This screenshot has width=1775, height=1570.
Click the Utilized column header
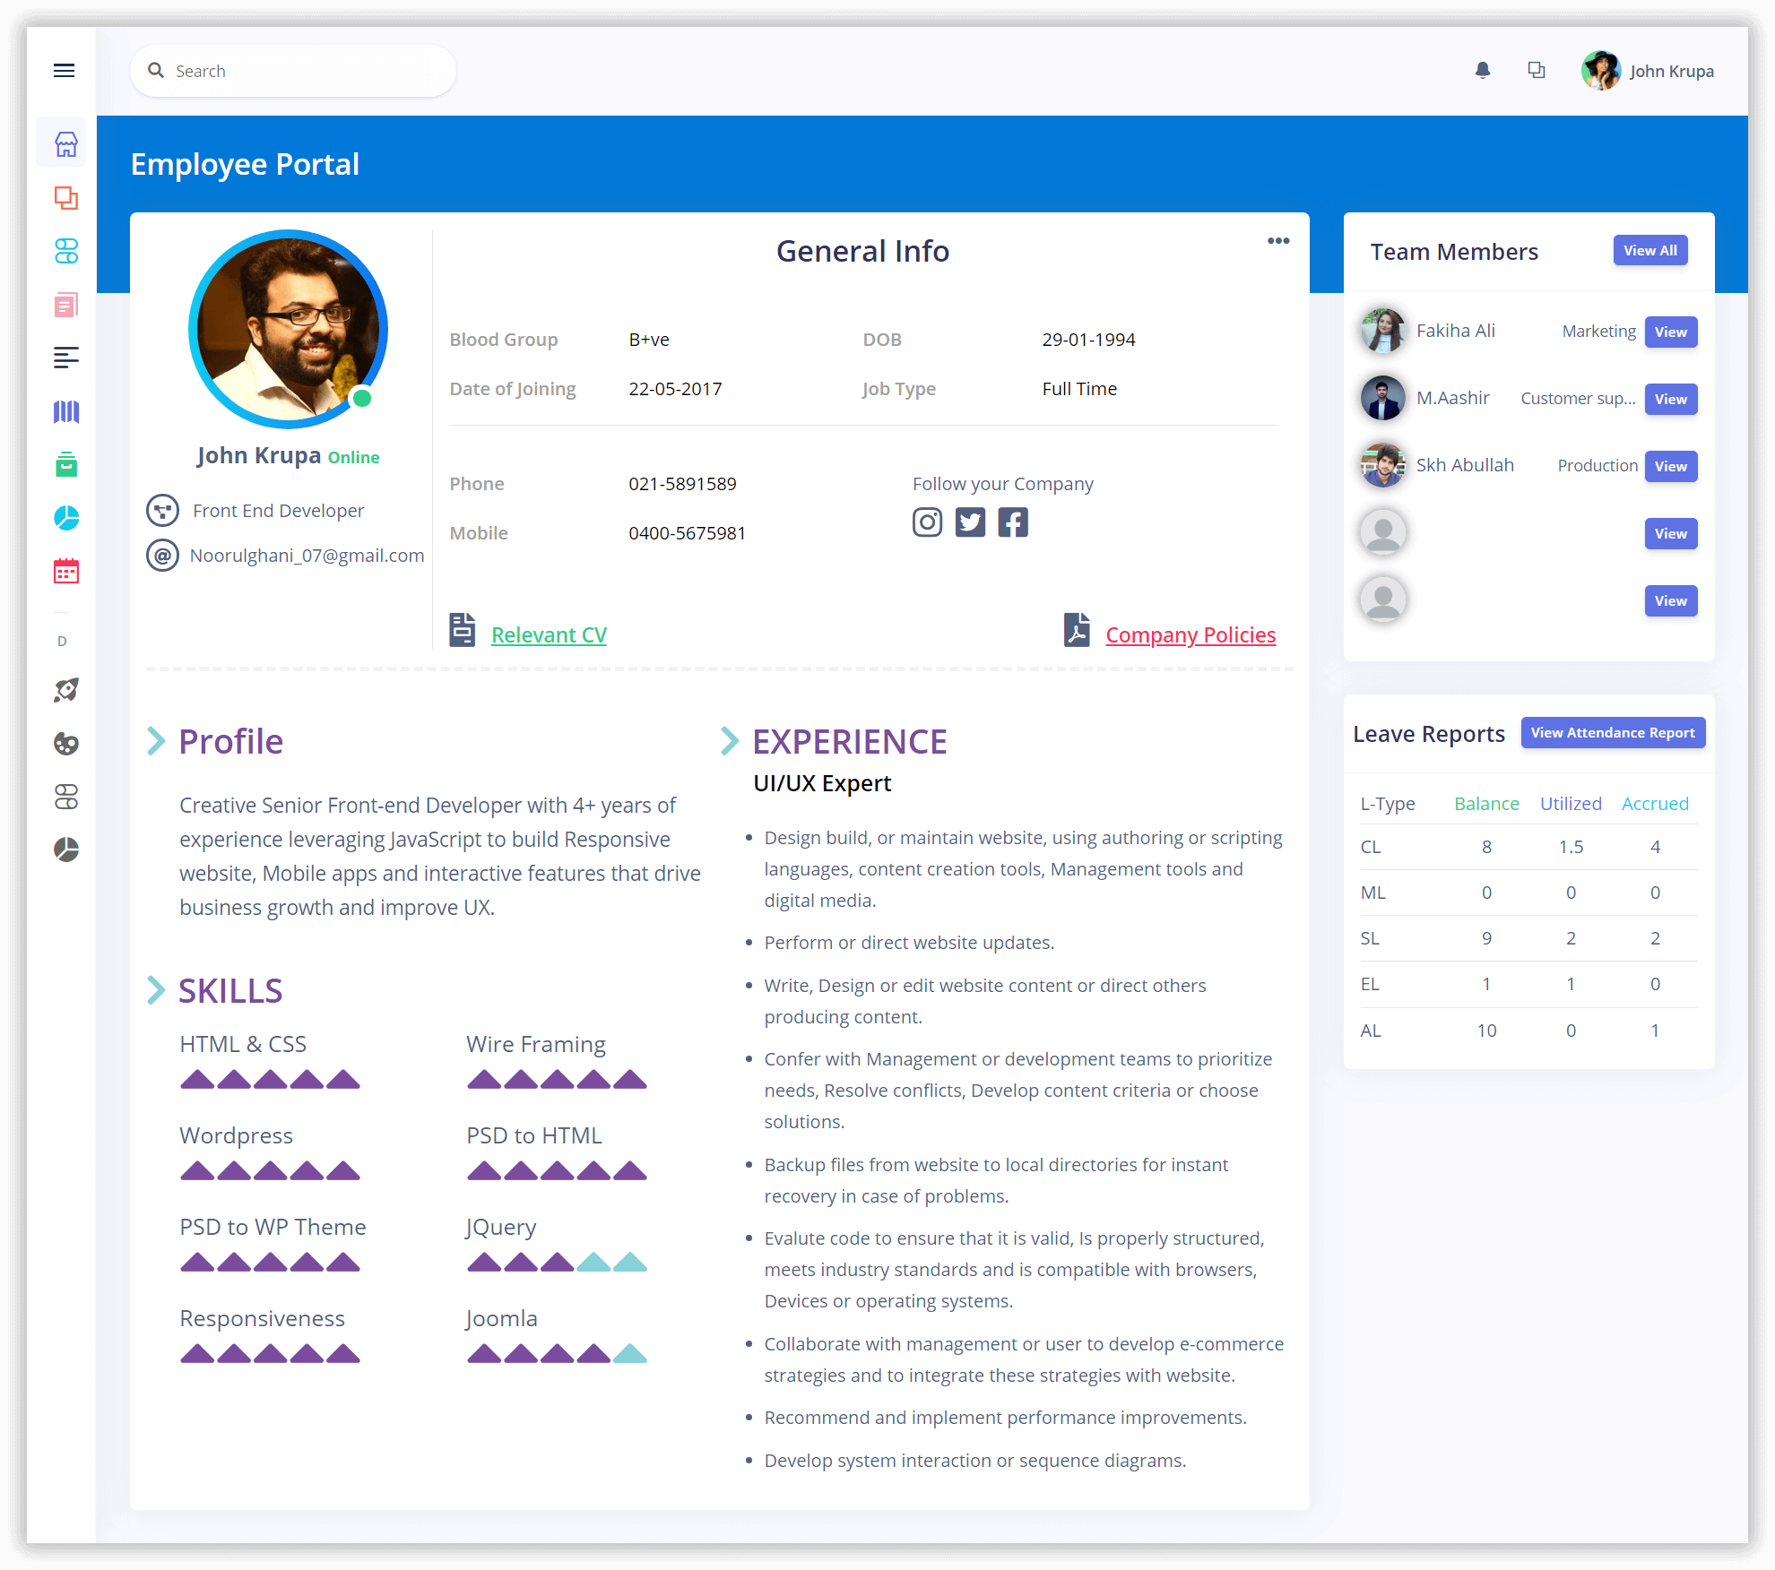[1571, 804]
